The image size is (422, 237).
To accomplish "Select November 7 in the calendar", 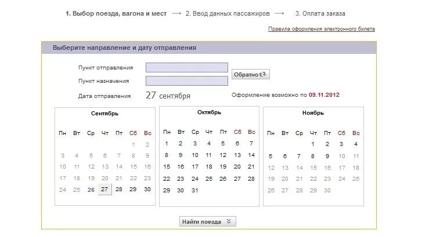I will [299, 156].
